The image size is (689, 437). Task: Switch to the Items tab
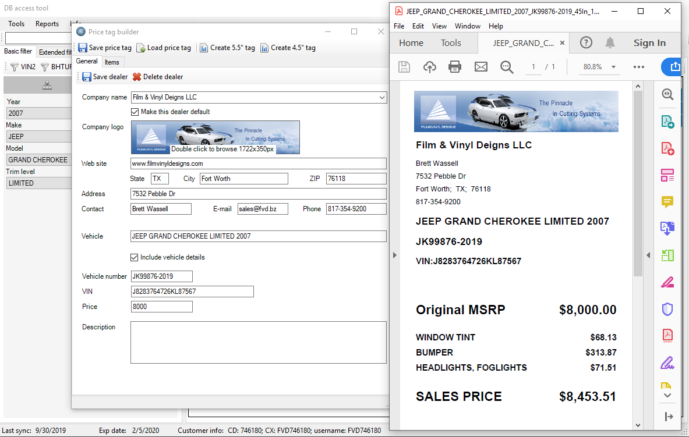pos(112,62)
